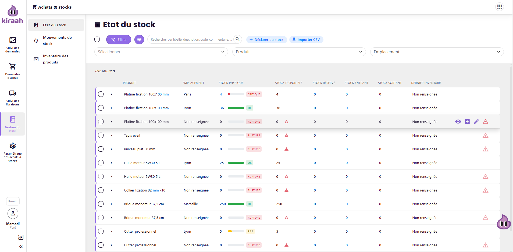Open the apps grid menu icon

click(x=499, y=7)
